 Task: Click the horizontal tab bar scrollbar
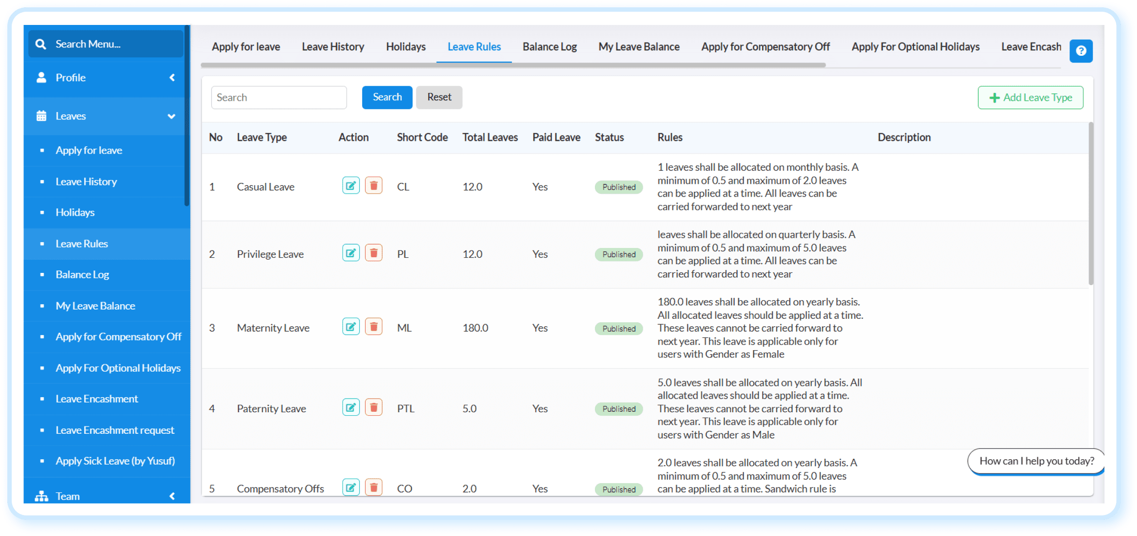point(513,65)
